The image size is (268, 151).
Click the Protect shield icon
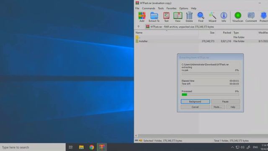263,17
